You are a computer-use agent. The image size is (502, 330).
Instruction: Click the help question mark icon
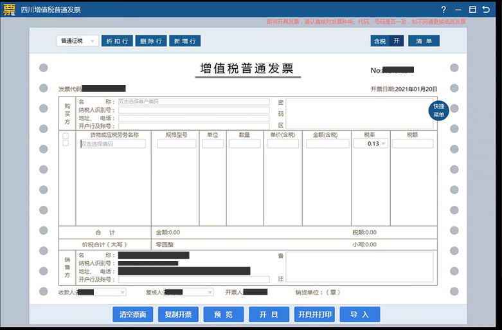pyautogui.click(x=444, y=10)
